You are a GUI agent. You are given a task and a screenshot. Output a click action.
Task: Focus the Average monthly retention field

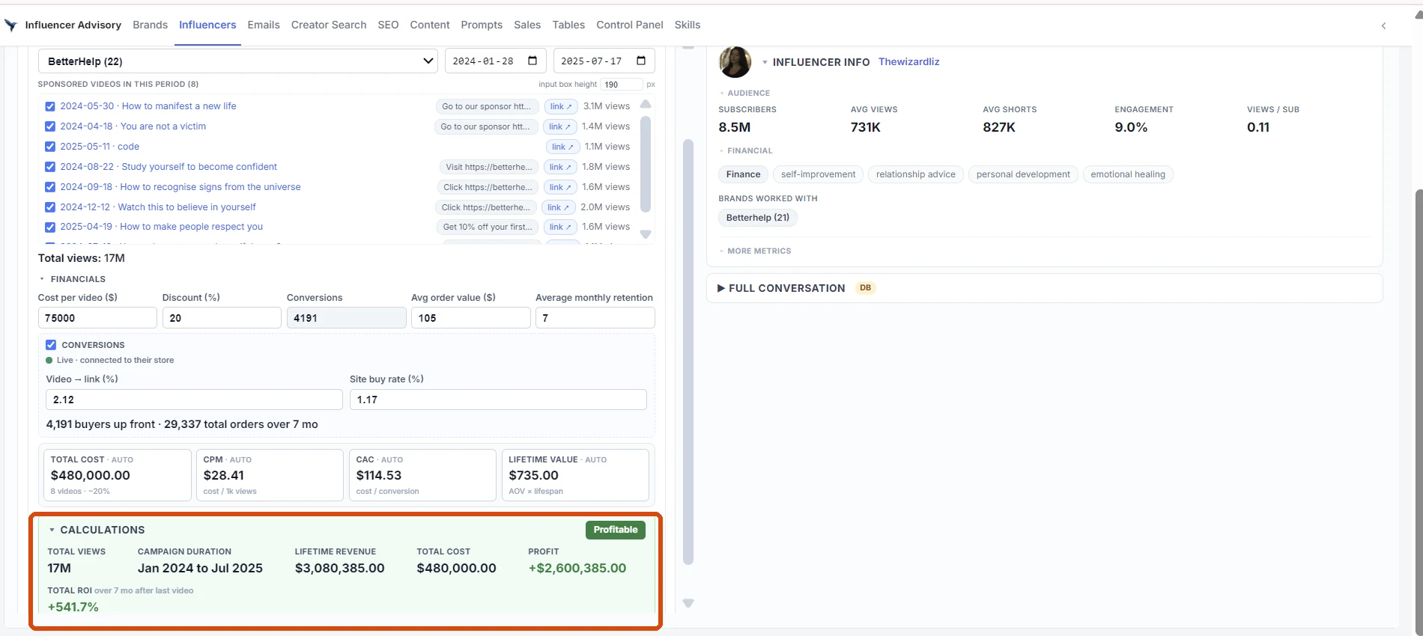pos(595,318)
